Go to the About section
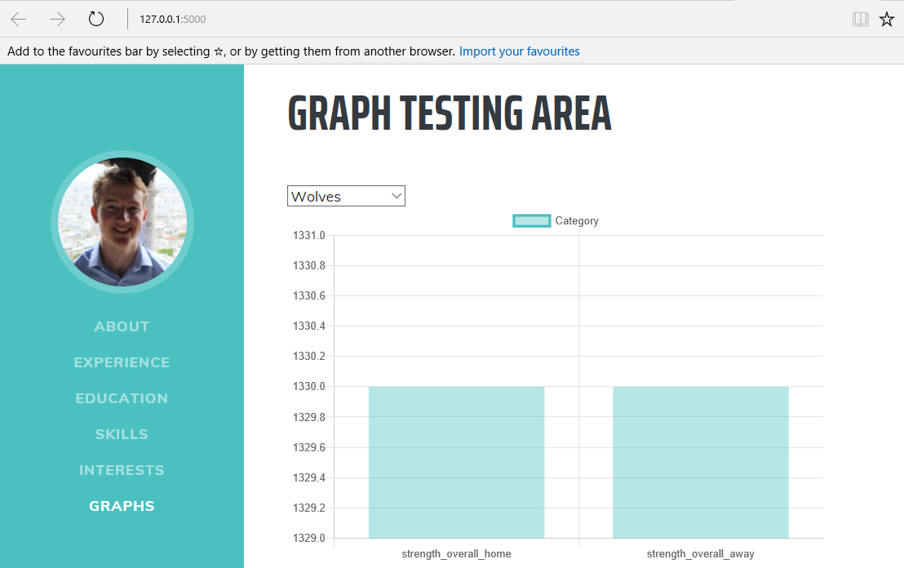The image size is (904, 568). tap(122, 326)
